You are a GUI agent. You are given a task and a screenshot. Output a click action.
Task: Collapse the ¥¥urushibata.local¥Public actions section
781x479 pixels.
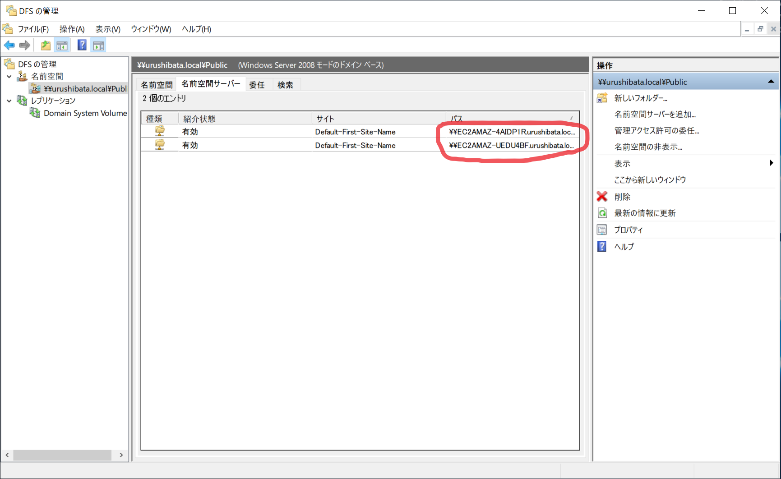coord(771,82)
